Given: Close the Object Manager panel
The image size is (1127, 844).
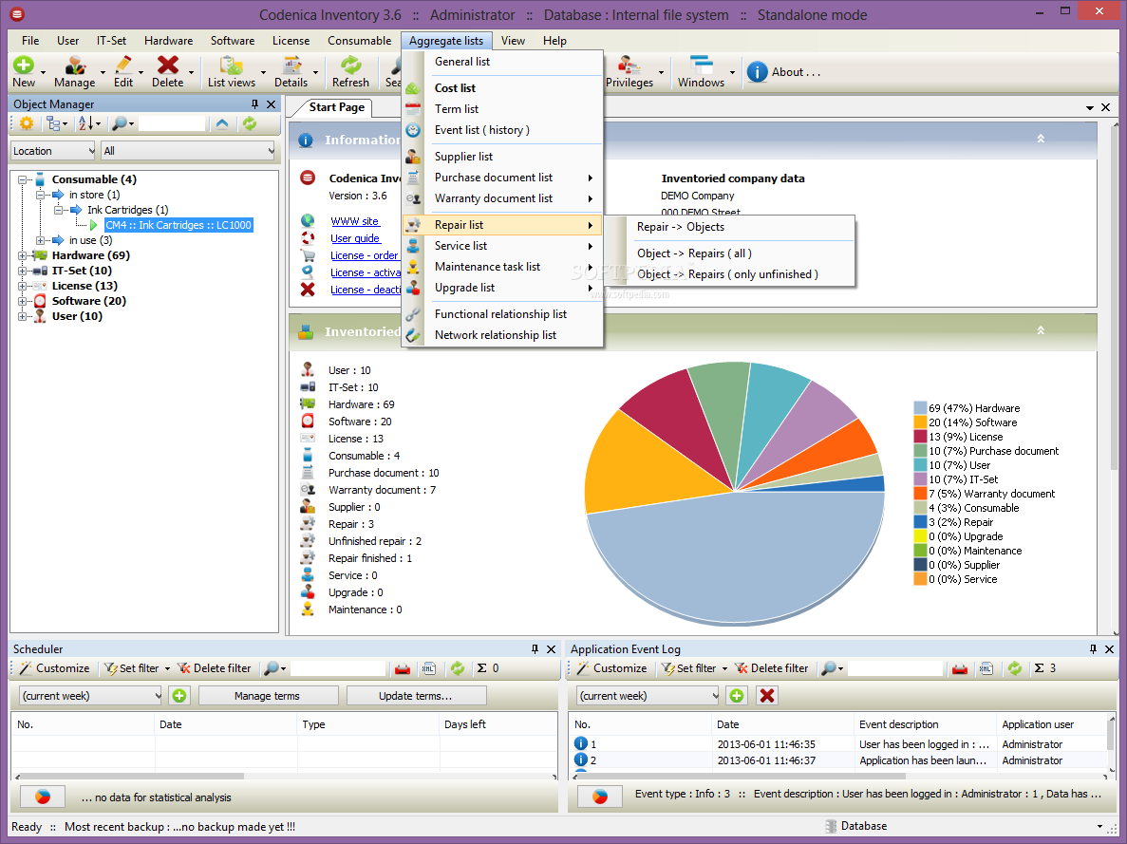Looking at the screenshot, I should click(271, 104).
